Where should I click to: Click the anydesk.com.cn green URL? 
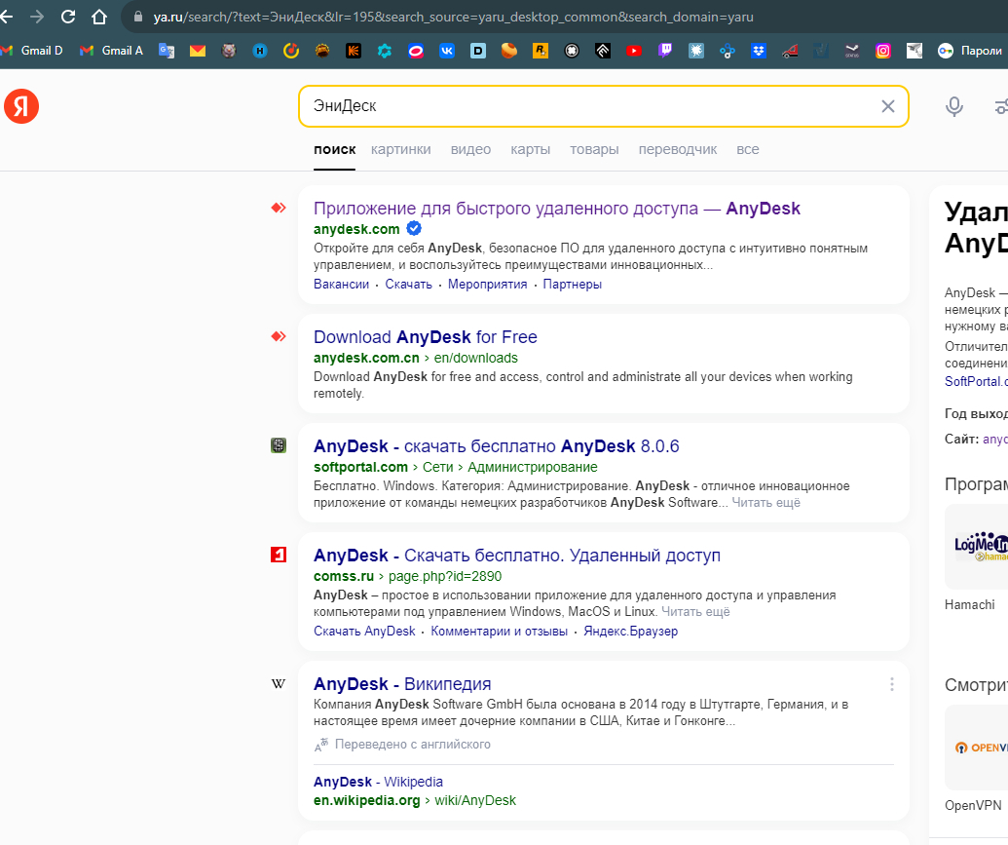click(366, 358)
